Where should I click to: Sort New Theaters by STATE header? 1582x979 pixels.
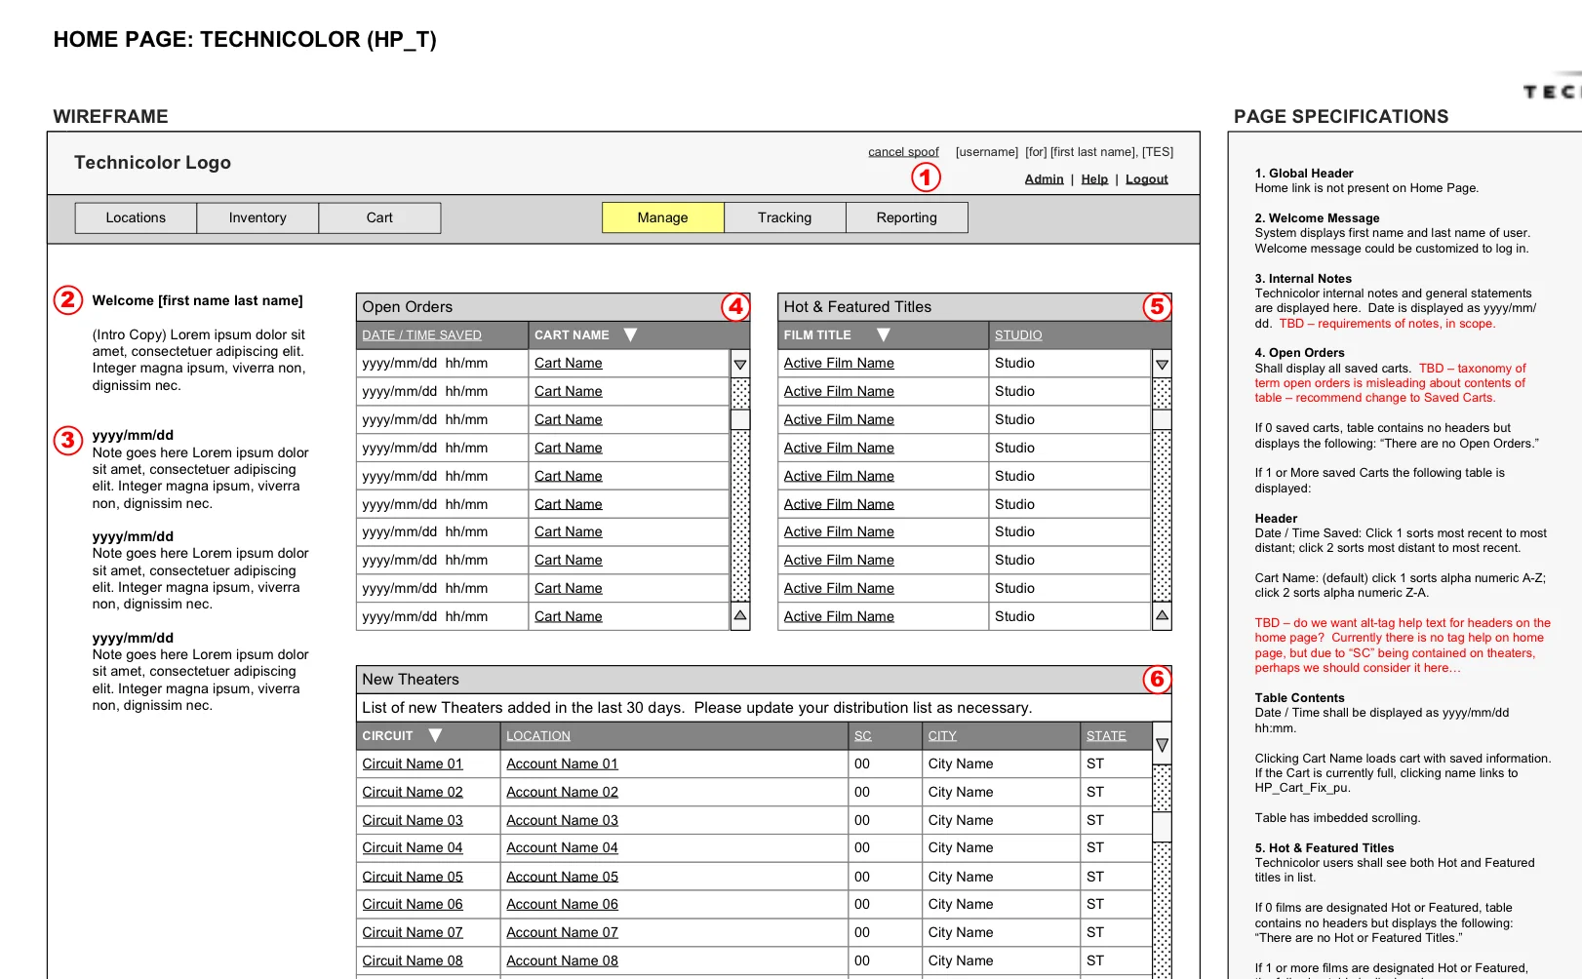pyautogui.click(x=1106, y=736)
